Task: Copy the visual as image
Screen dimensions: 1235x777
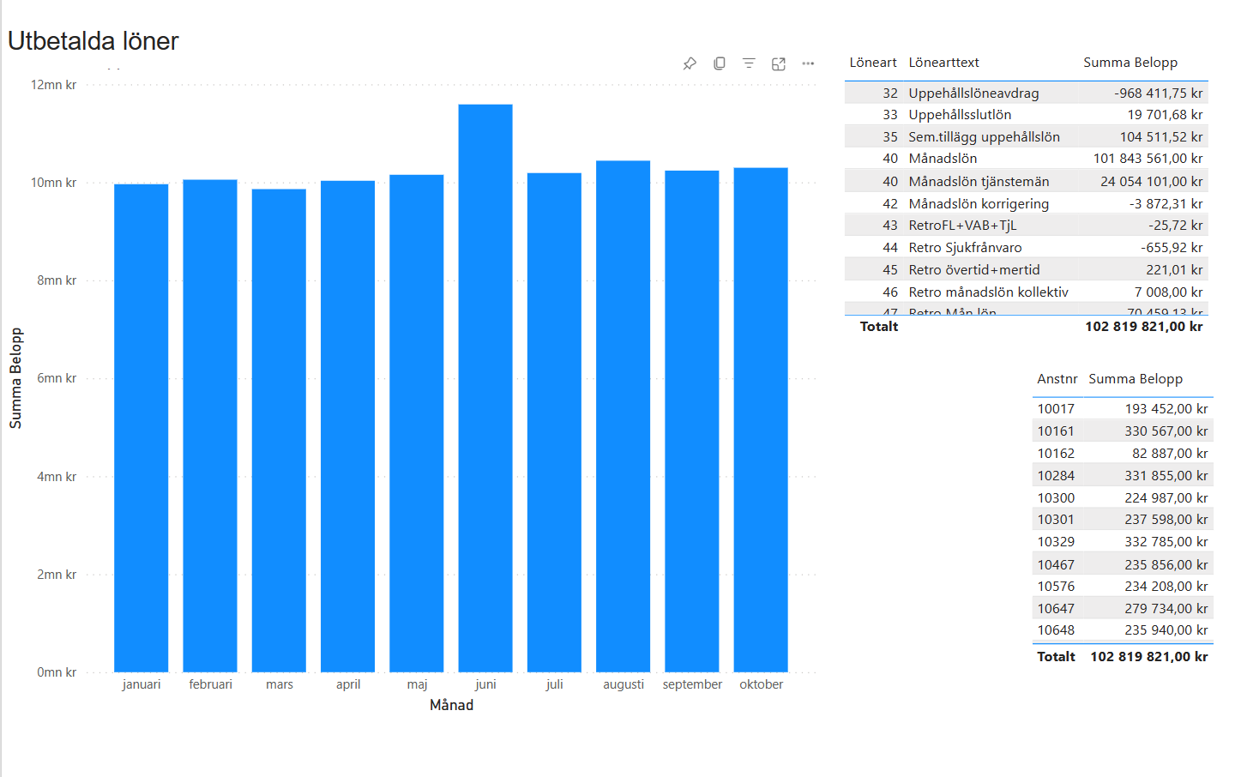Action: [720, 63]
